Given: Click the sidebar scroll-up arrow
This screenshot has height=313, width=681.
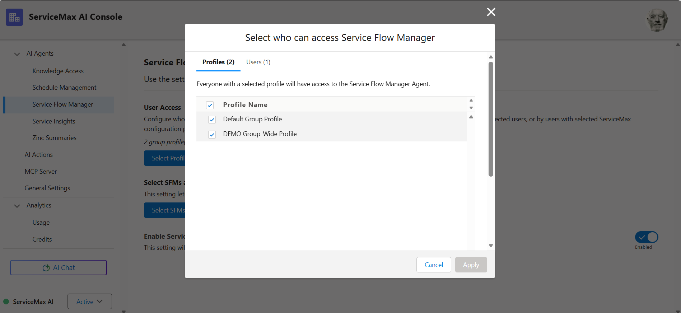Looking at the screenshot, I should 123,45.
